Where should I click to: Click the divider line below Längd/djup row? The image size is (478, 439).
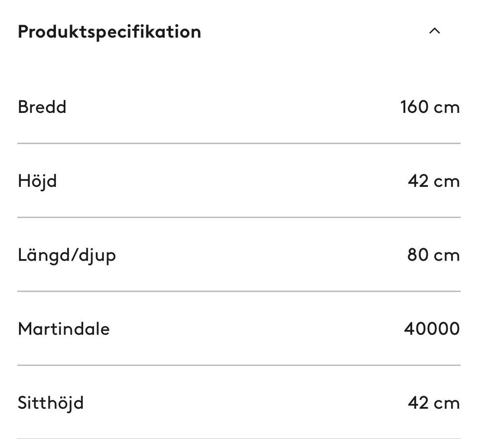click(x=239, y=291)
